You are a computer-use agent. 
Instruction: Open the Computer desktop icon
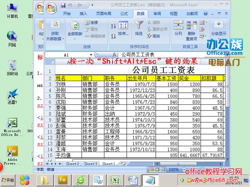coord(12,11)
